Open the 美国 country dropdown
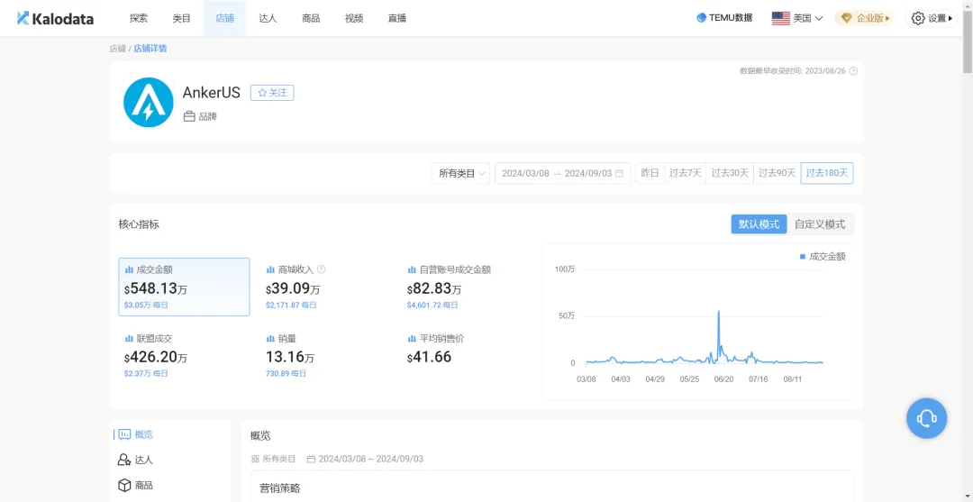Screen dimensions: 973x502 (797, 19)
